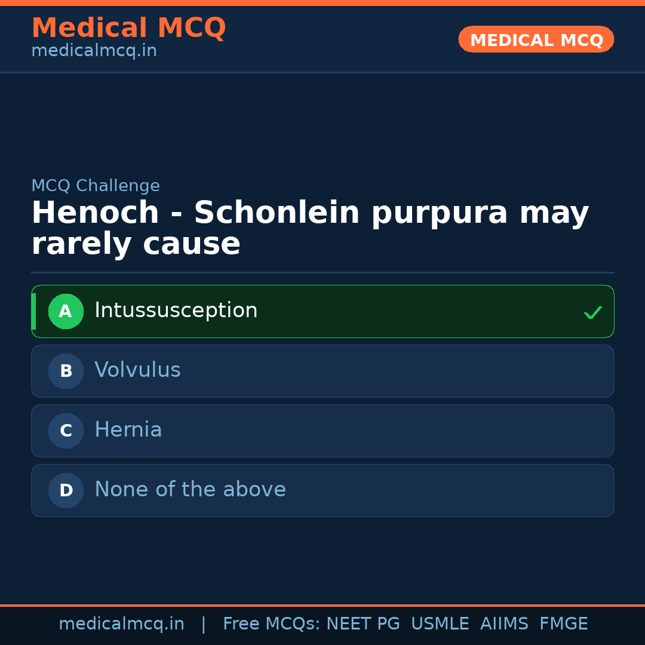Click the MCQ Challenge heading

[96, 185]
